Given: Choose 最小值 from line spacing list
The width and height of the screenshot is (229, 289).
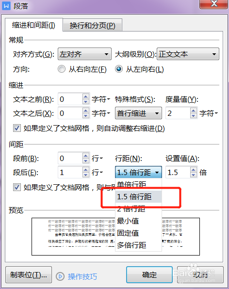Looking at the screenshot, I should 138,221.
